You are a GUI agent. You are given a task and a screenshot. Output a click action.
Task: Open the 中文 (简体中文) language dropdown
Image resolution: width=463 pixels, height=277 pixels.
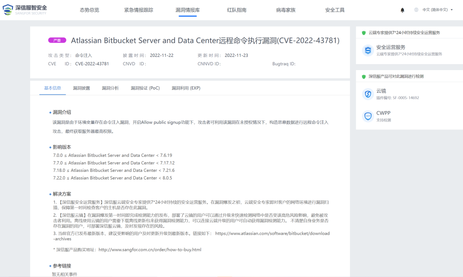(x=437, y=10)
